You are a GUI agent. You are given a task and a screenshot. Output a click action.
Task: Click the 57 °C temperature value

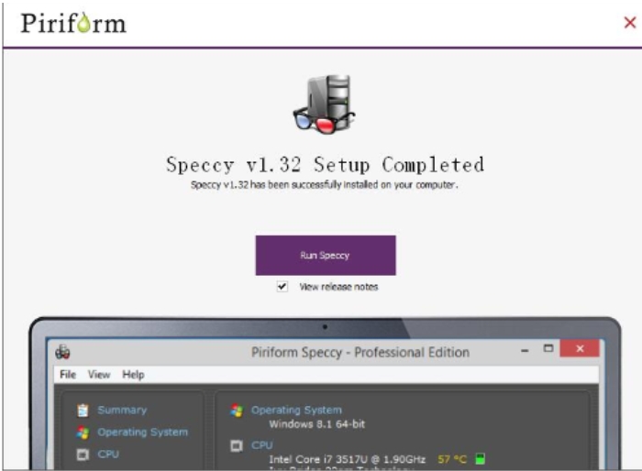pyautogui.click(x=452, y=459)
